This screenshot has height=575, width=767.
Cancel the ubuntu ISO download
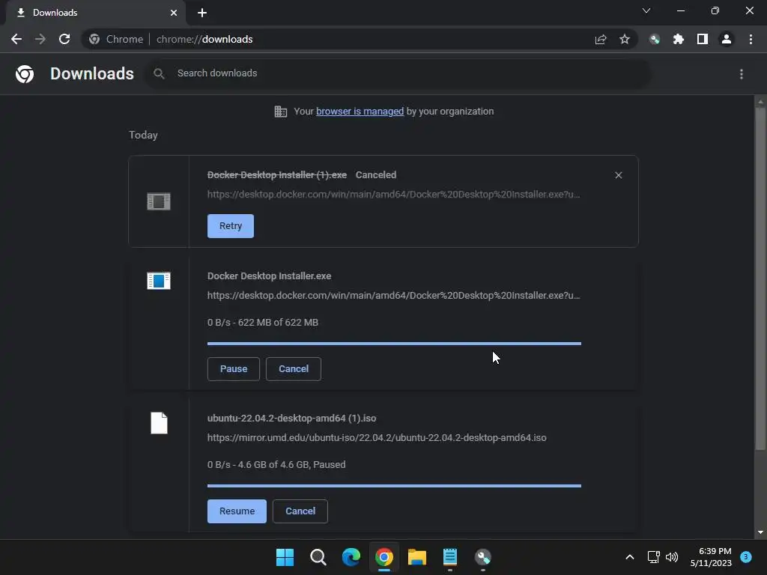[x=300, y=511]
